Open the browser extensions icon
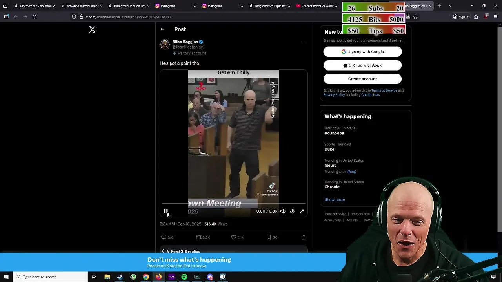502x282 pixels. click(476, 17)
